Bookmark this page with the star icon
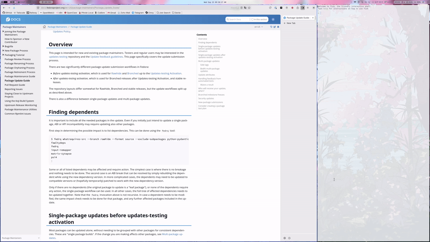Viewport: 430px width, 242px height. (249, 8)
